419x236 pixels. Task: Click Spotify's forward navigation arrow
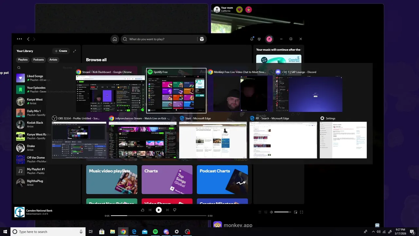click(34, 39)
